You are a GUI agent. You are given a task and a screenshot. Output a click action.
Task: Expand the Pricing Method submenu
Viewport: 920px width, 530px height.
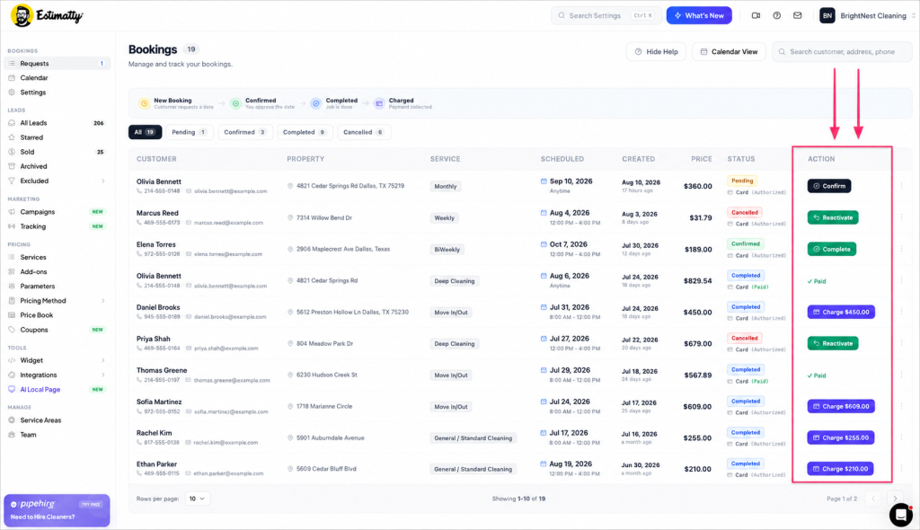pos(103,301)
